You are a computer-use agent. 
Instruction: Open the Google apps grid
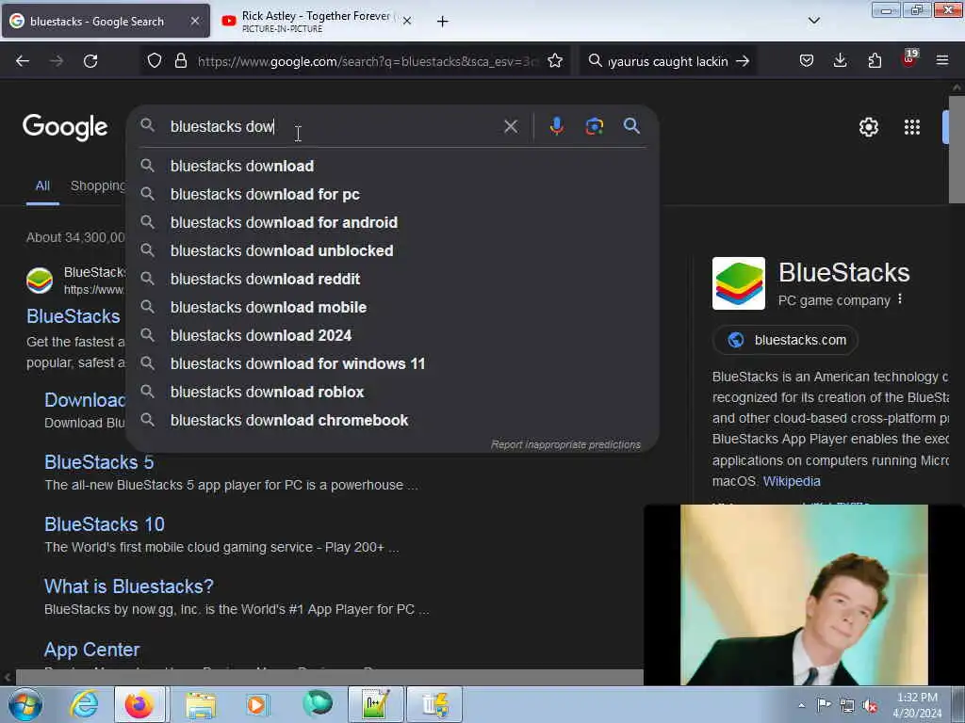(x=912, y=127)
